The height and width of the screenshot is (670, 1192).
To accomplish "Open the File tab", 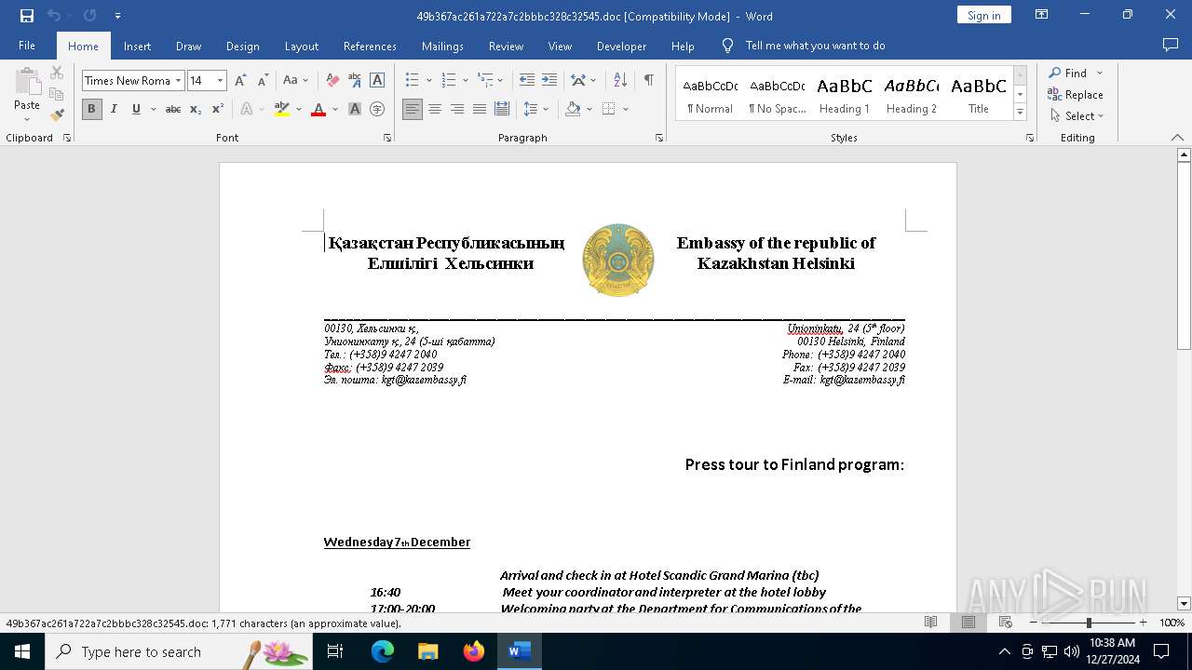I will point(27,46).
